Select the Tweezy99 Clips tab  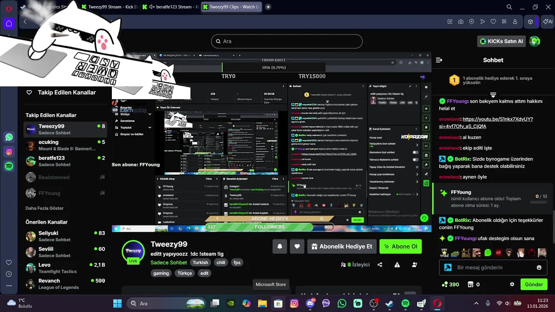(x=231, y=7)
